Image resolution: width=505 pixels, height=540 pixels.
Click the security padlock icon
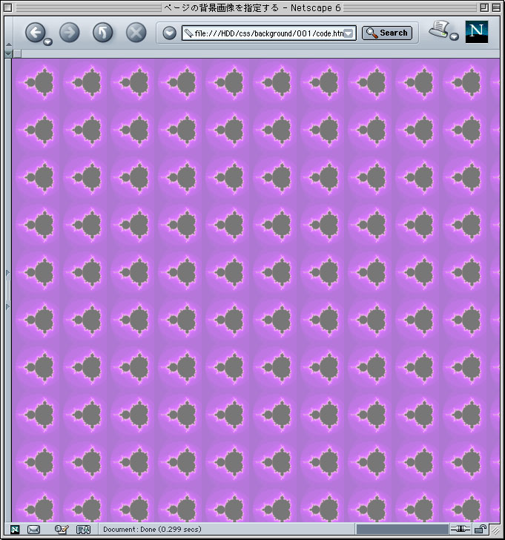click(481, 530)
